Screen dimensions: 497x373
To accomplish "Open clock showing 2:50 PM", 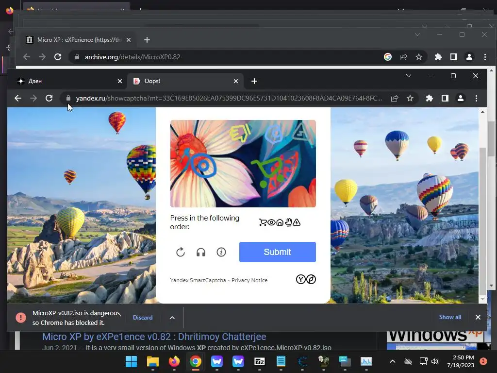I will coord(461,361).
